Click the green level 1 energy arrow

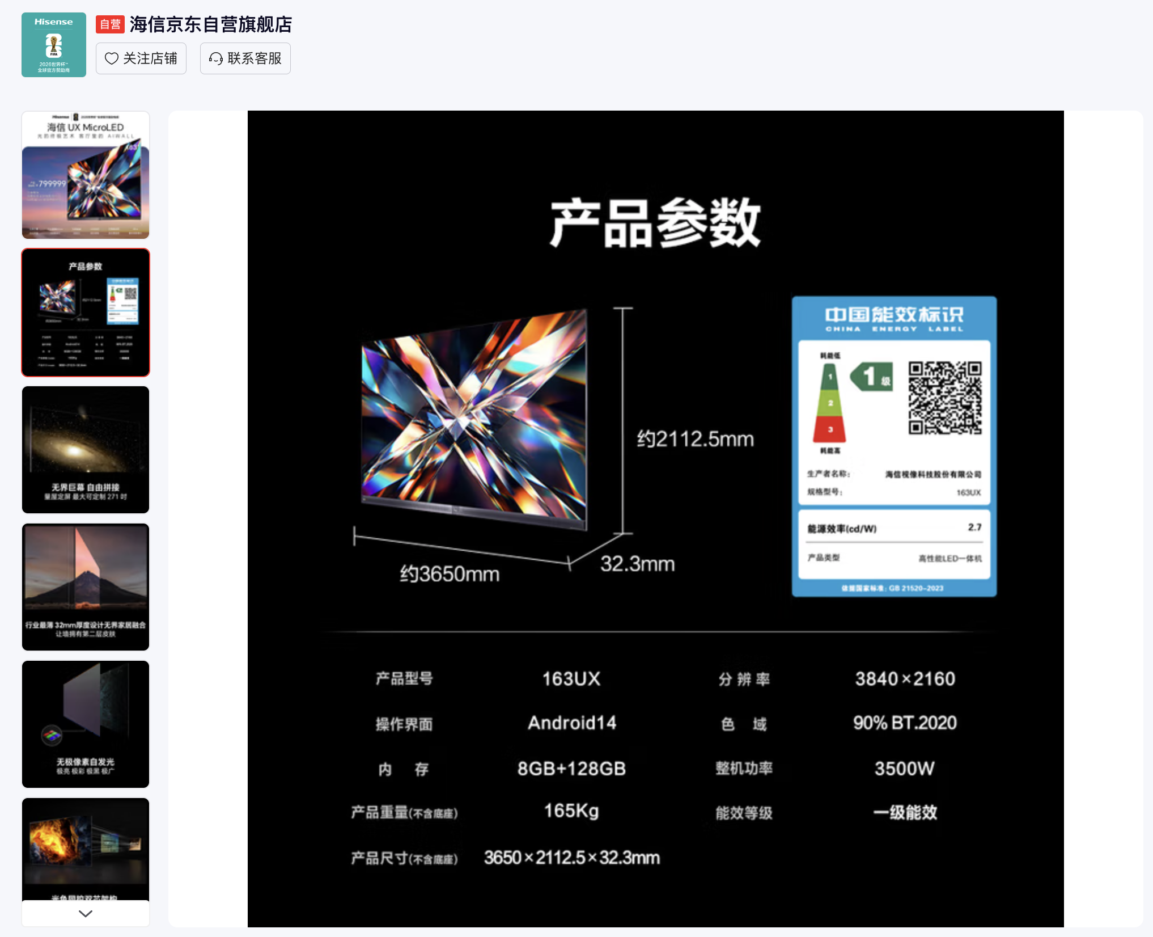[872, 377]
